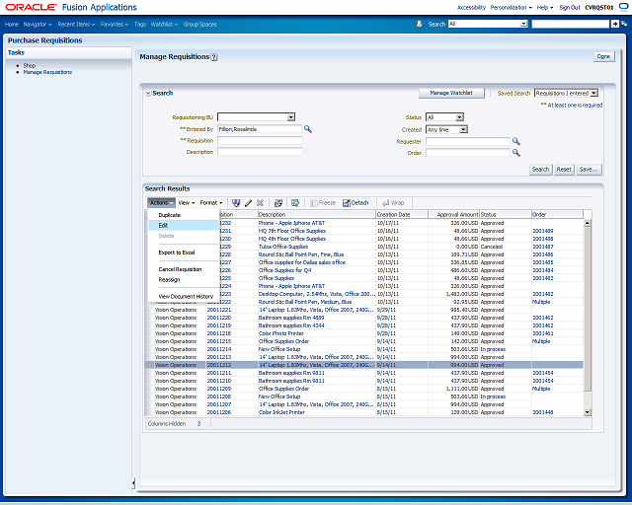Click the Entered By input field
Image resolution: width=632 pixels, height=505 pixels.
point(260,129)
